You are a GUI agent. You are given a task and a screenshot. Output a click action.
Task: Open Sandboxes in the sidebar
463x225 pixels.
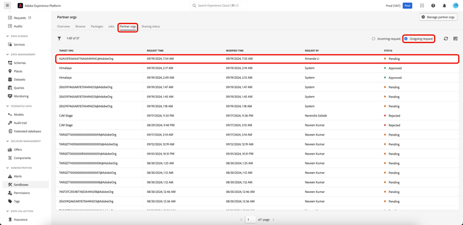click(x=25, y=184)
